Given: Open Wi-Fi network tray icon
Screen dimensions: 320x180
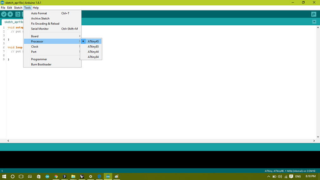Looking at the screenshot, I should pos(286,177).
